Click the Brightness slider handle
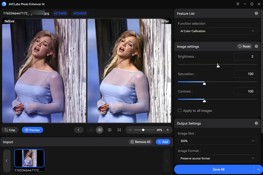This screenshot has height=175, width=263. coord(218,66)
